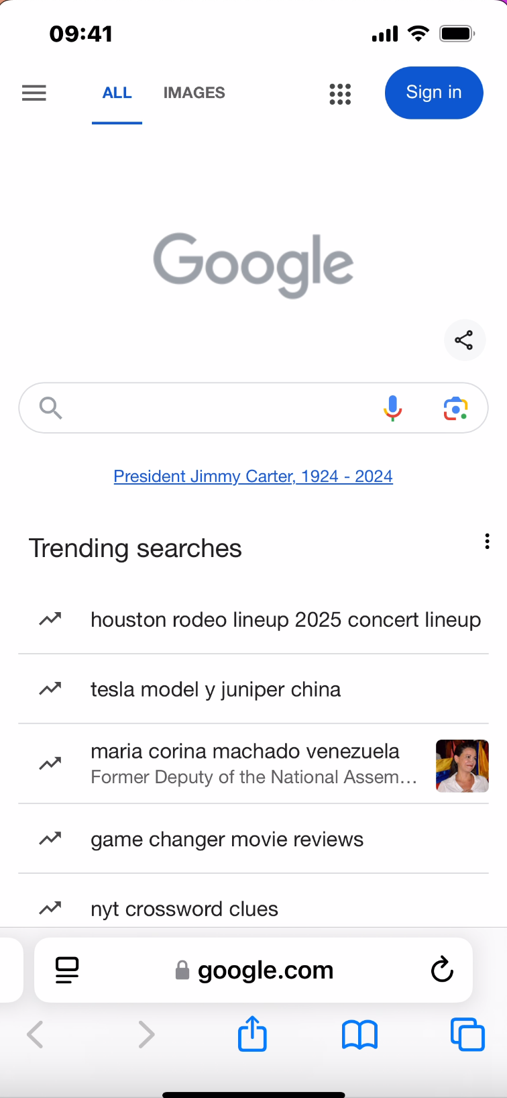Open Trending searches more options menu

[487, 542]
